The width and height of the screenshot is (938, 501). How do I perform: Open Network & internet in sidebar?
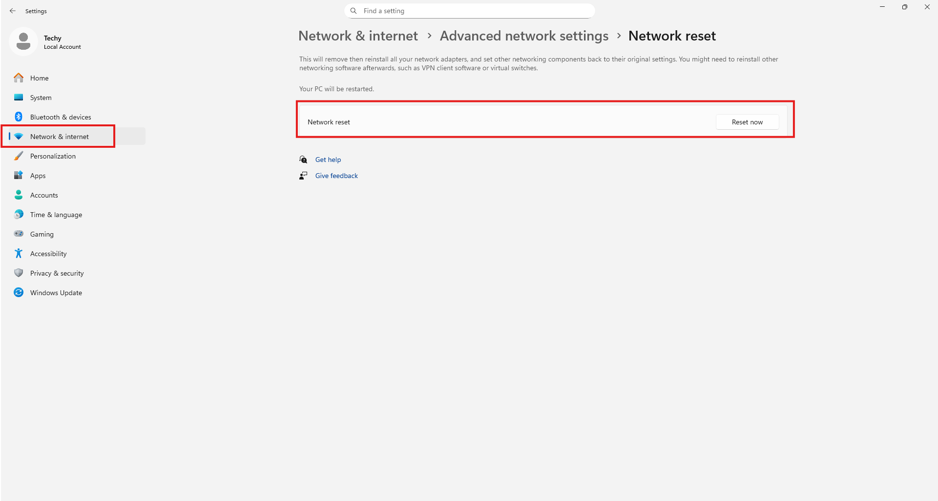[x=59, y=137]
